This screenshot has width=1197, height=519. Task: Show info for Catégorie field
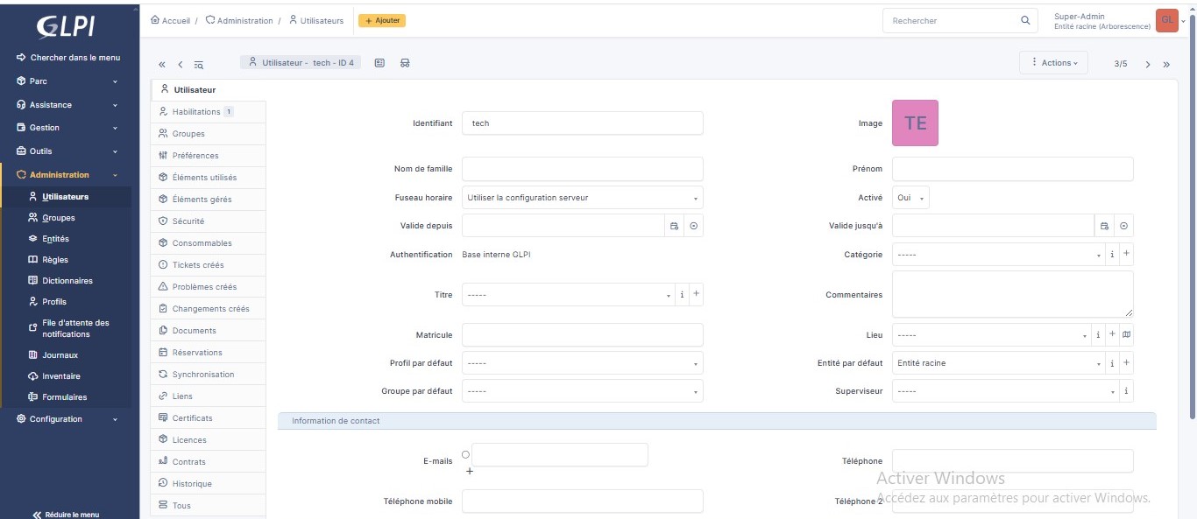click(1112, 255)
